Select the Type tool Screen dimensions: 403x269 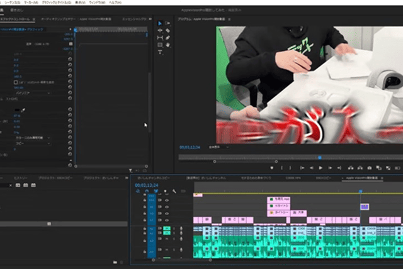point(160,52)
